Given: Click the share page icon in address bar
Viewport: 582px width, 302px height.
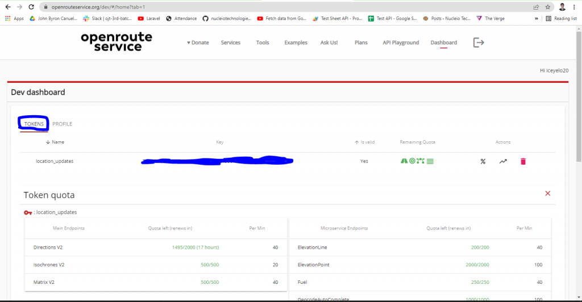Looking at the screenshot, I should coord(536,7).
